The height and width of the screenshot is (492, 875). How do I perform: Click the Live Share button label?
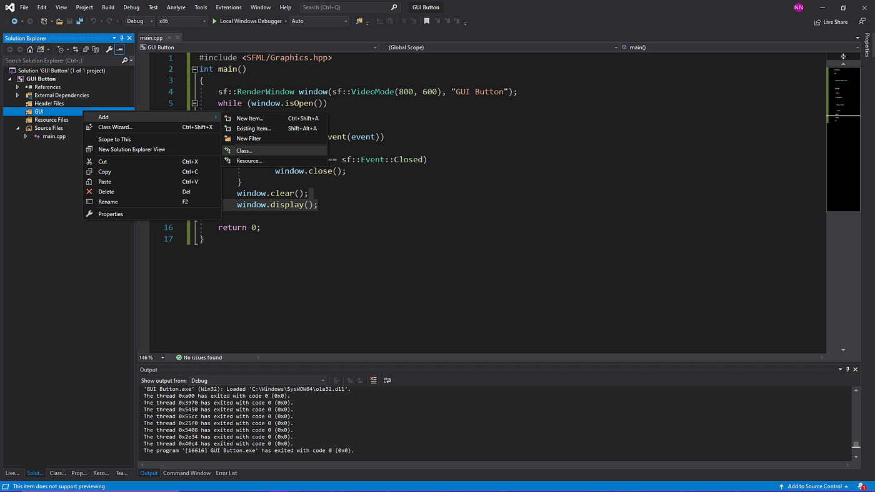point(836,22)
